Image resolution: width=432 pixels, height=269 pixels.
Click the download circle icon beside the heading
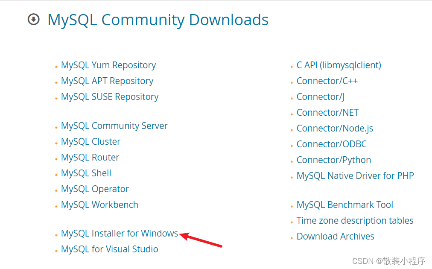[34, 20]
